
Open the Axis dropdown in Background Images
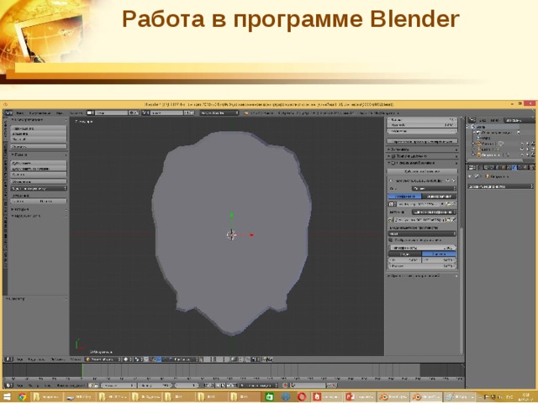434,188
